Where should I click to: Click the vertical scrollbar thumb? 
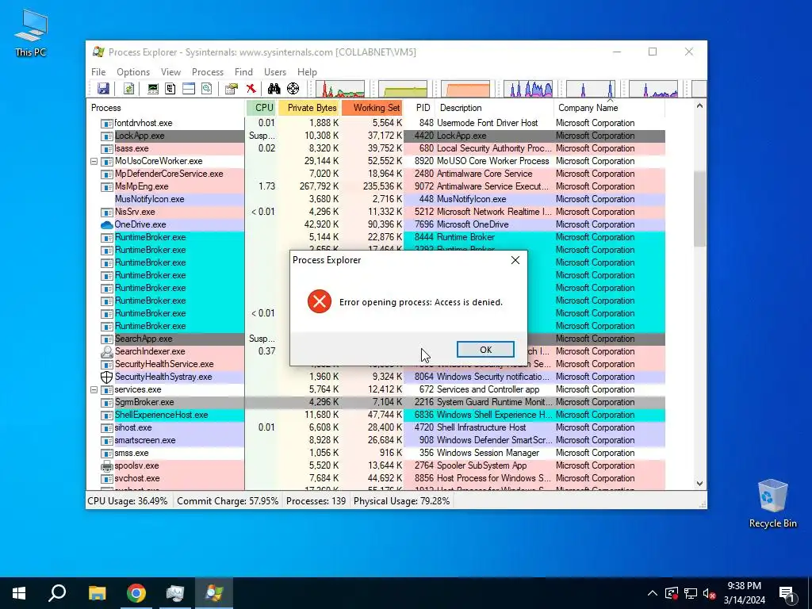(699, 209)
